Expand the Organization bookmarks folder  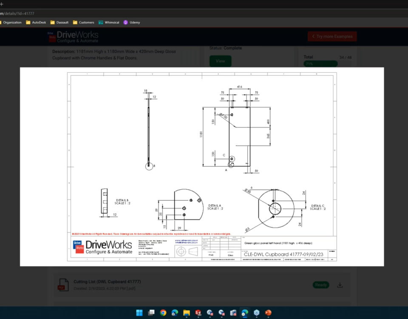coord(13,22)
